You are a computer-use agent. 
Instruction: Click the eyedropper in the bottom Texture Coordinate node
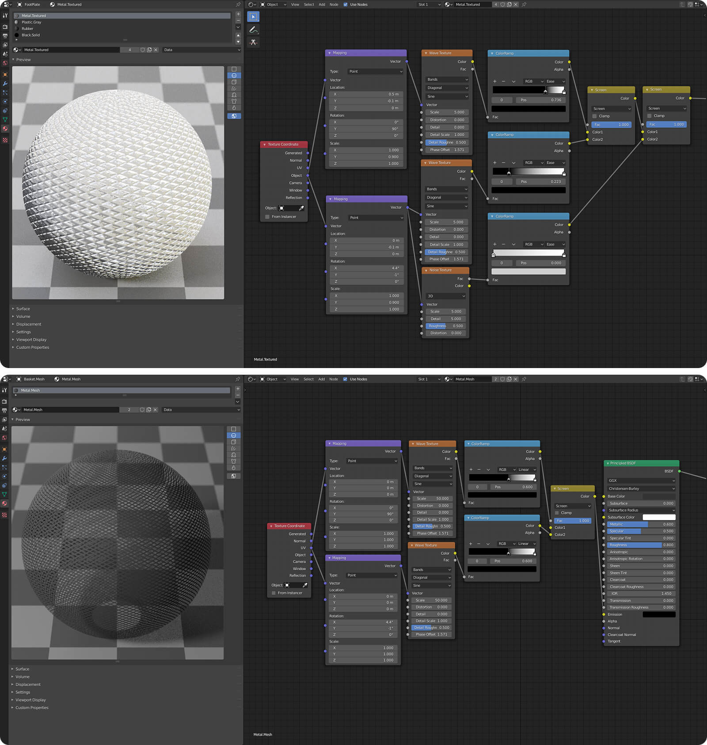pyautogui.click(x=305, y=585)
